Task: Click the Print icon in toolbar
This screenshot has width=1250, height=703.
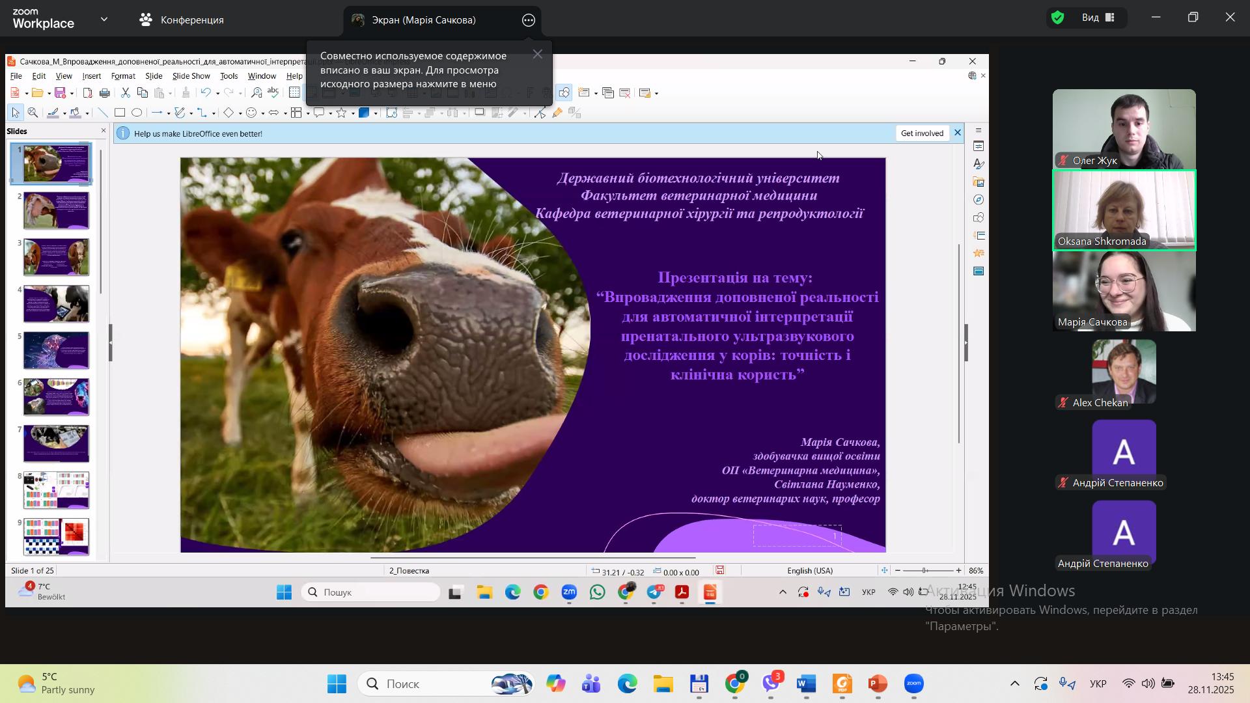Action: [x=105, y=93]
